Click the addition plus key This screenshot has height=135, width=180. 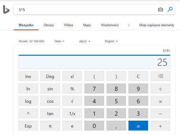pyautogui.click(x=160, y=126)
